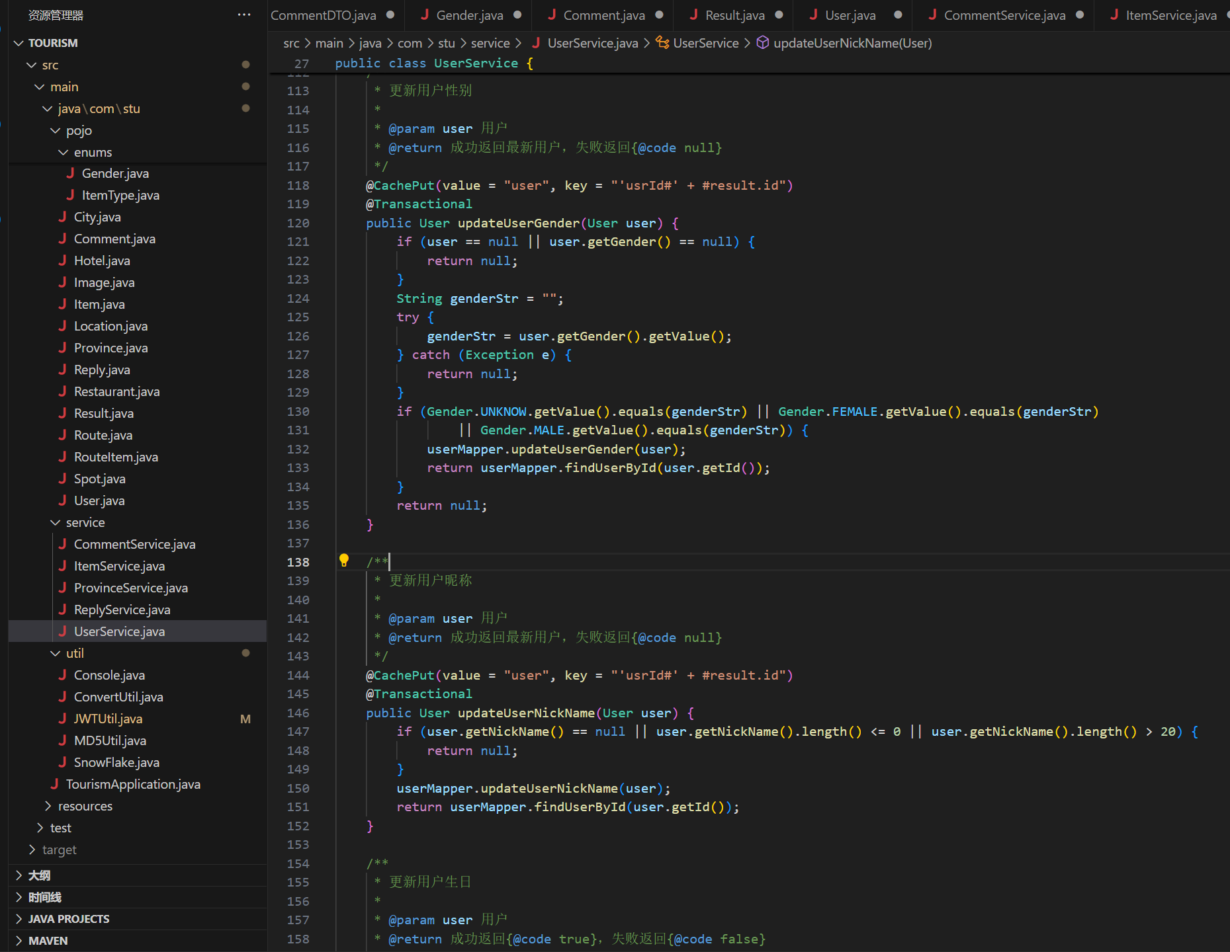Click unsaved dot on Gender.java tab
Viewport: 1230px width, 952px height.
(517, 15)
